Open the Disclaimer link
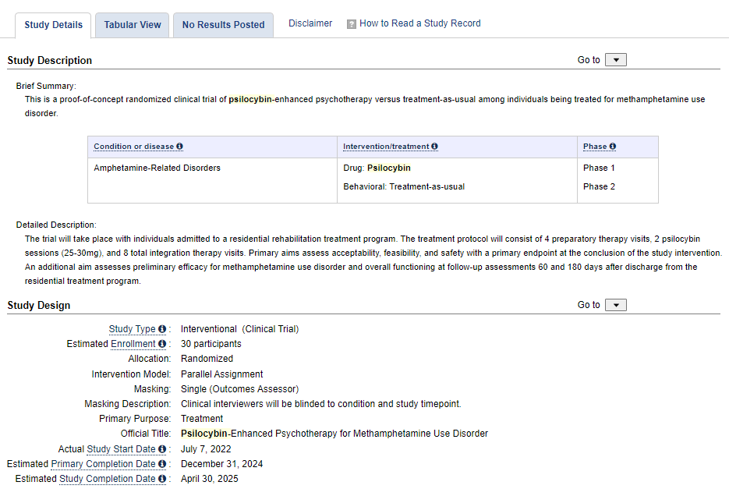Screen dimensions: 729x496 [x=310, y=23]
